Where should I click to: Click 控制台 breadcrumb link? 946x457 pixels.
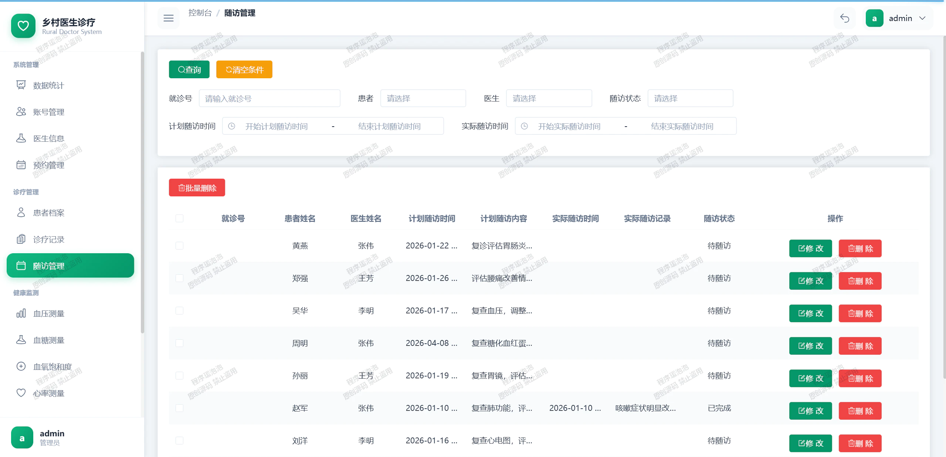[x=200, y=13]
